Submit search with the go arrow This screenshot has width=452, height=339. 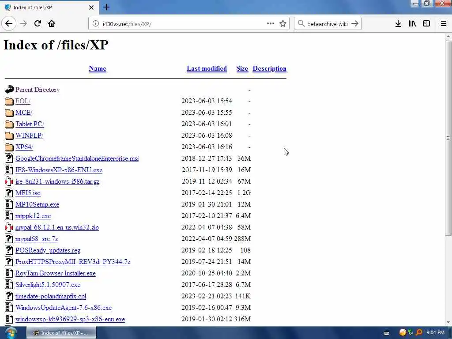tap(355, 24)
